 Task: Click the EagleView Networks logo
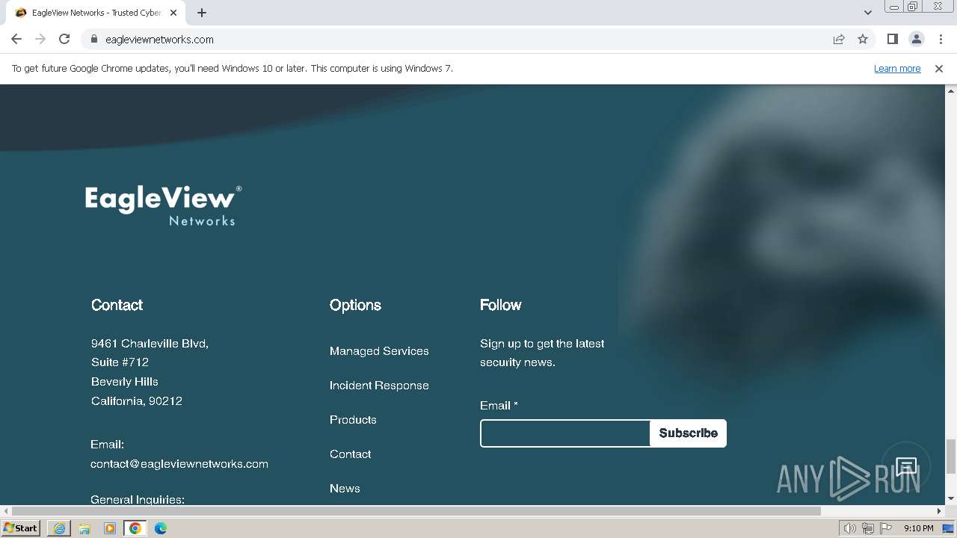[163, 205]
